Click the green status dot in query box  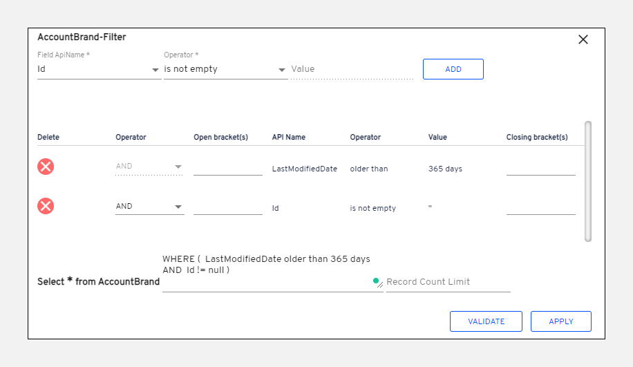[x=376, y=281]
